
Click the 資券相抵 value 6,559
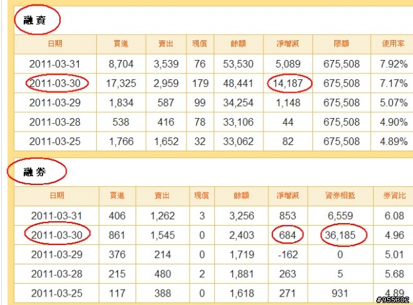pos(340,216)
